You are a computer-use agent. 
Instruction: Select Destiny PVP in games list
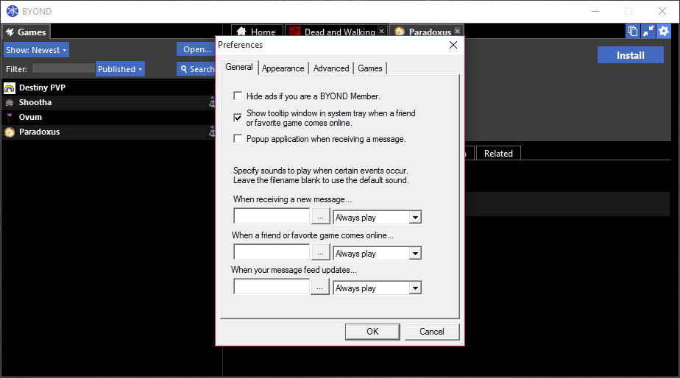pos(108,88)
